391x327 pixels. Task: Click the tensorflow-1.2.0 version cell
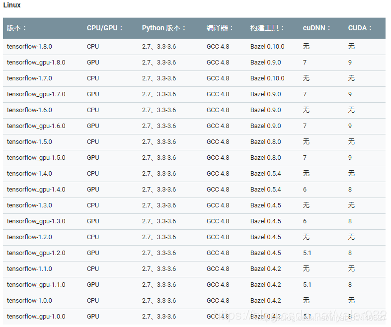click(x=29, y=237)
